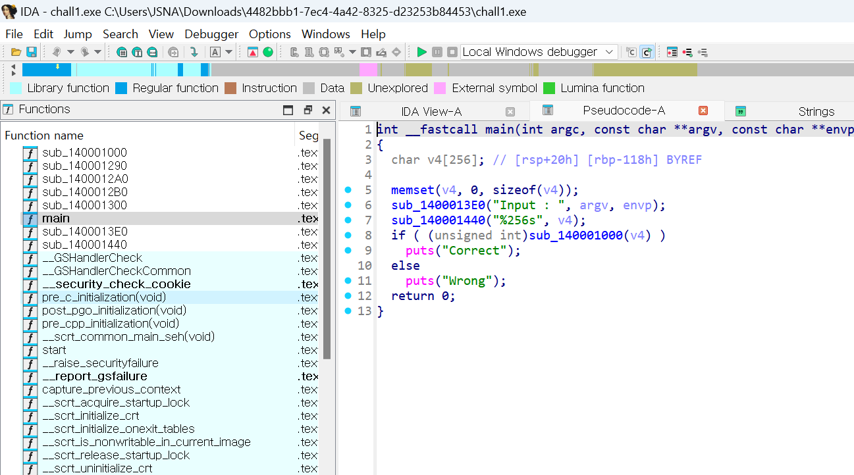Image resolution: width=854 pixels, height=475 pixels.
Task: Switch to the Strings tab
Action: 816,111
